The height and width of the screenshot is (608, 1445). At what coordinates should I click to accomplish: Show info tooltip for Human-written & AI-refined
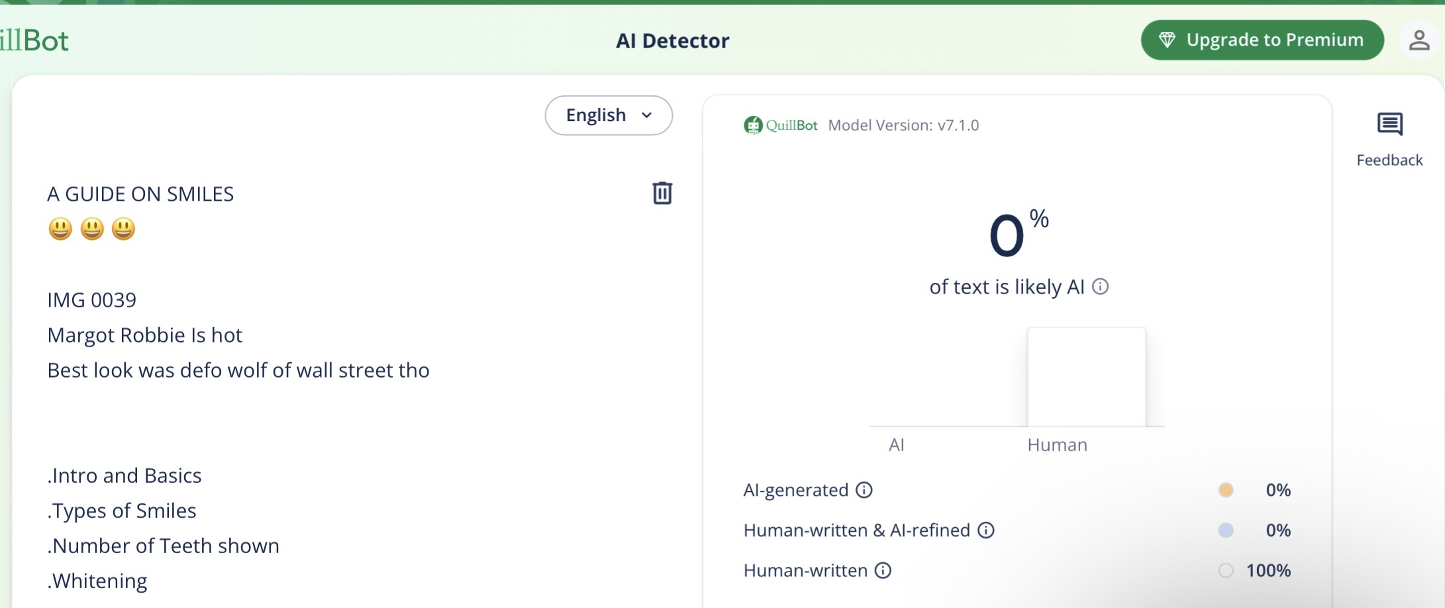click(x=986, y=531)
